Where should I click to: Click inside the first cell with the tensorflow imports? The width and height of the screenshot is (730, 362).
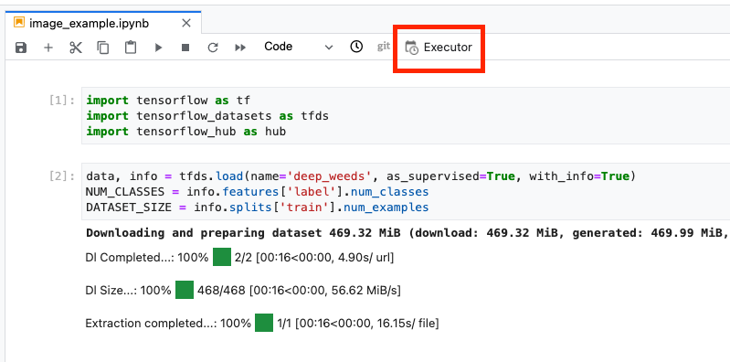[405, 116]
